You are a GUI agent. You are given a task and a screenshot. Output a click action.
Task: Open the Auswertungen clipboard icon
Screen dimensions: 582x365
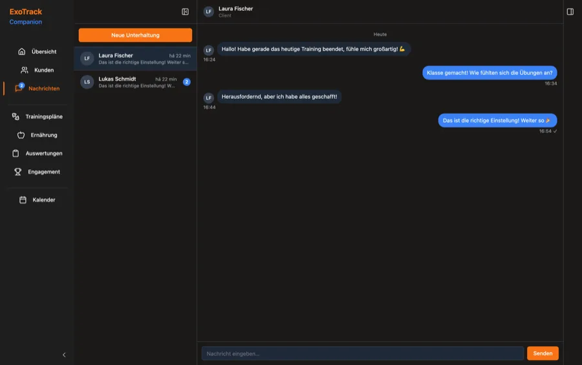[16, 153]
